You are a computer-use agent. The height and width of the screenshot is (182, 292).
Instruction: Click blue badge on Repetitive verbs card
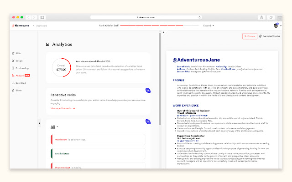(x=148, y=91)
